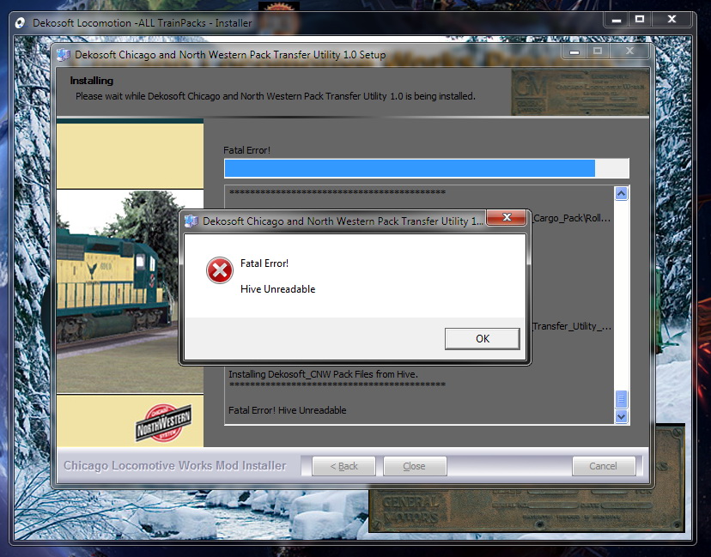Click the North Western System logo
This screenshot has height=557, width=711.
coord(164,422)
